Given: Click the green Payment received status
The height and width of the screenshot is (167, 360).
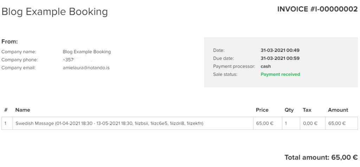Looking at the screenshot, I should point(280,74).
